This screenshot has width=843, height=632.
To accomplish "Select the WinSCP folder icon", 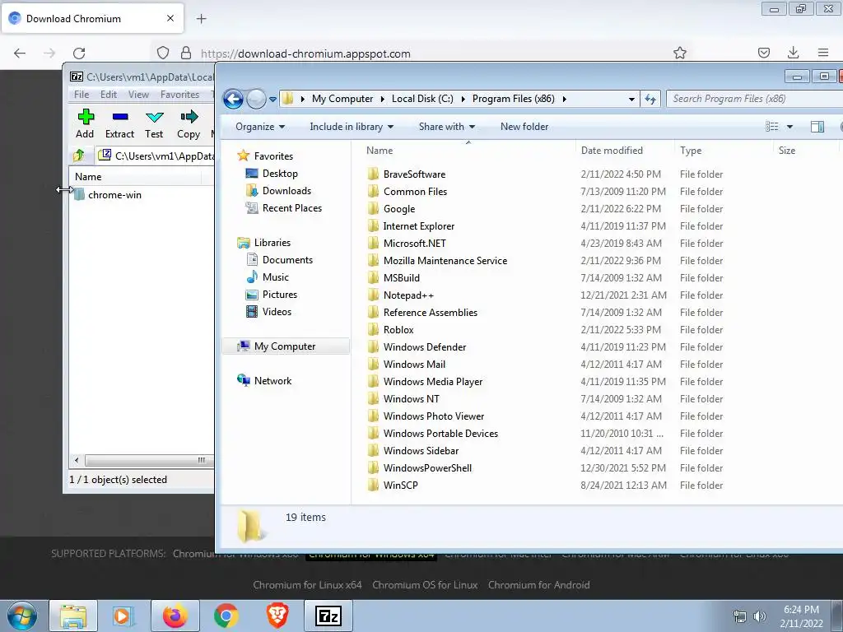I will [x=373, y=486].
